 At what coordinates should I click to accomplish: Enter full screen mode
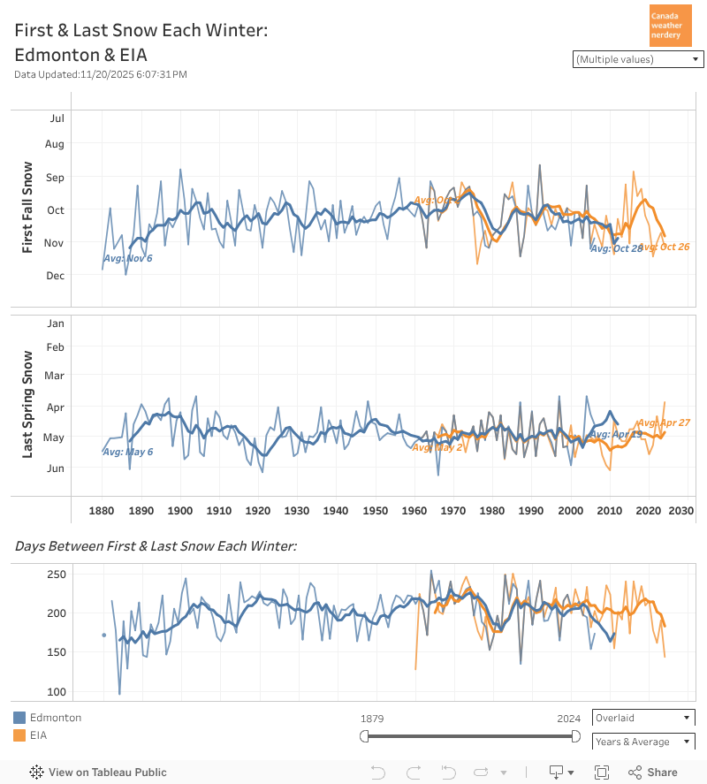[602, 772]
